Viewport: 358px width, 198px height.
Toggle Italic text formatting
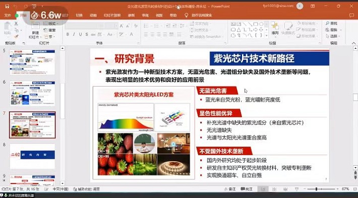click(x=74, y=34)
